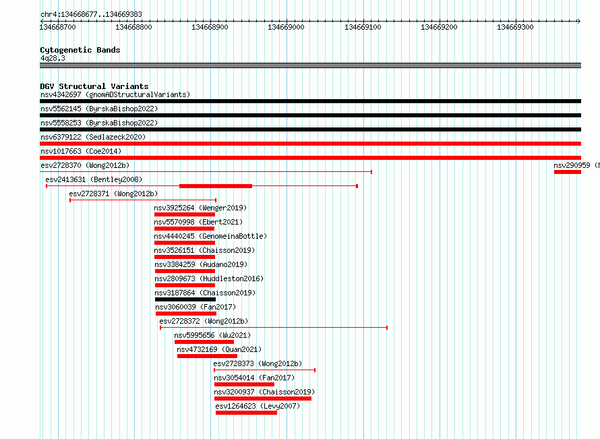Click the red bar under nsv6379122
Screen dimensions: 600x439
click(x=310, y=144)
